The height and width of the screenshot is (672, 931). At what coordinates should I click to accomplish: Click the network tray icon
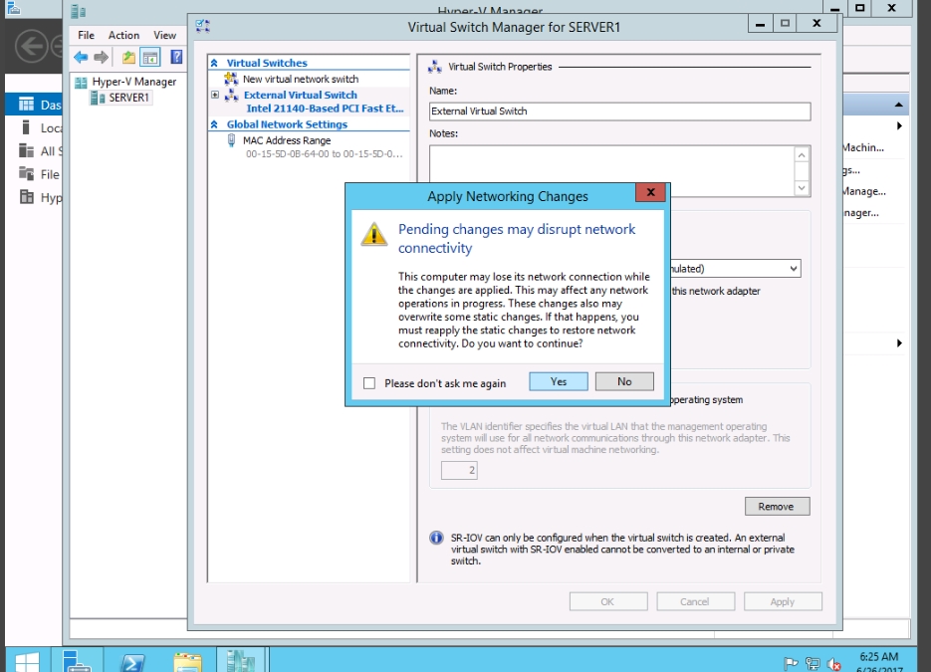[x=813, y=663]
